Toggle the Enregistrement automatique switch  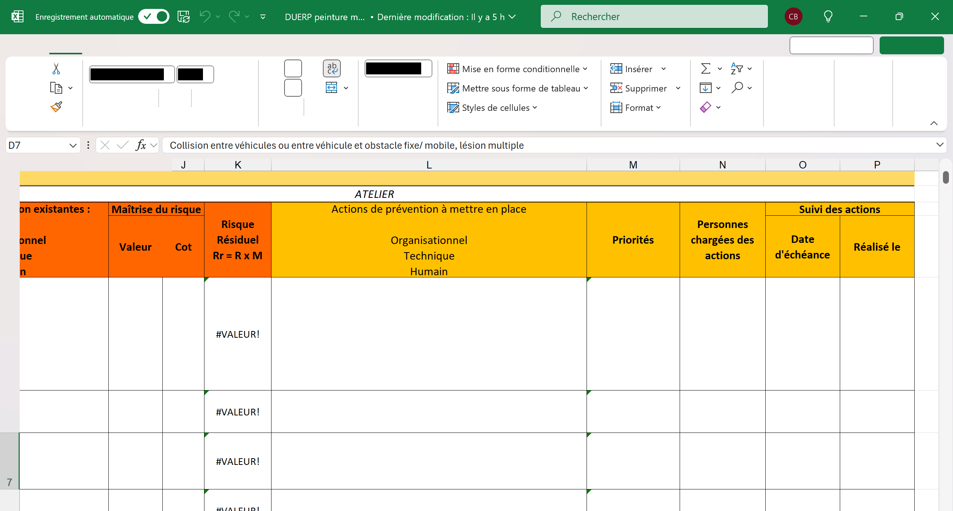tap(154, 17)
